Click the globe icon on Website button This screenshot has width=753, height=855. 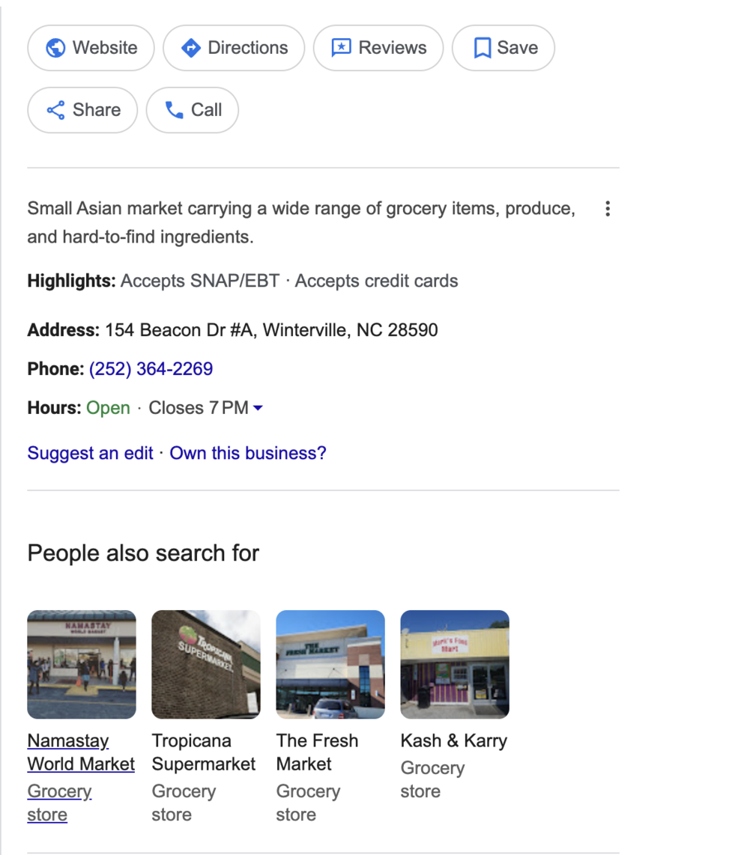[x=55, y=48]
